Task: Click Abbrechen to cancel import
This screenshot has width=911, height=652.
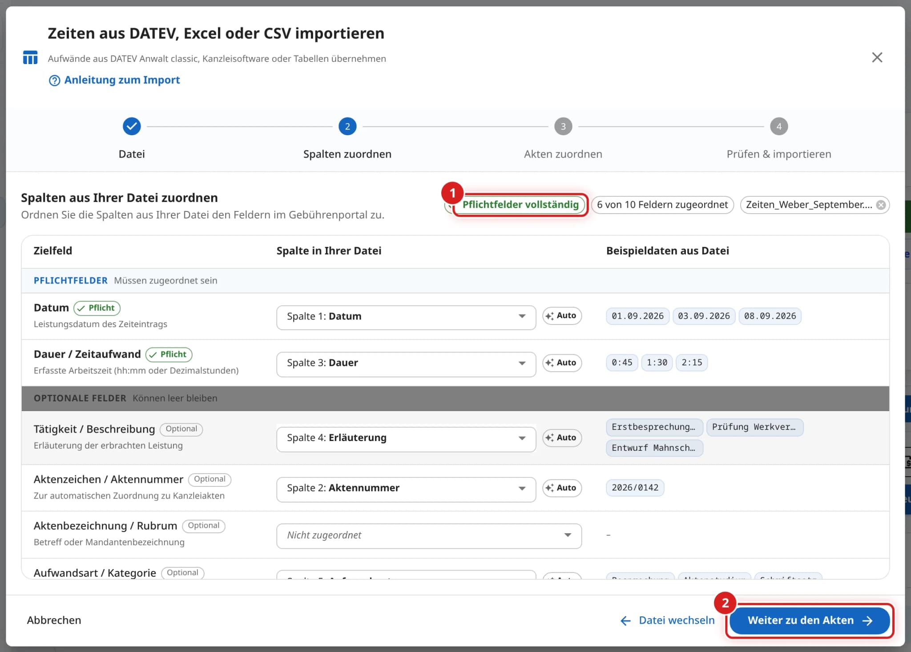Action: (54, 620)
